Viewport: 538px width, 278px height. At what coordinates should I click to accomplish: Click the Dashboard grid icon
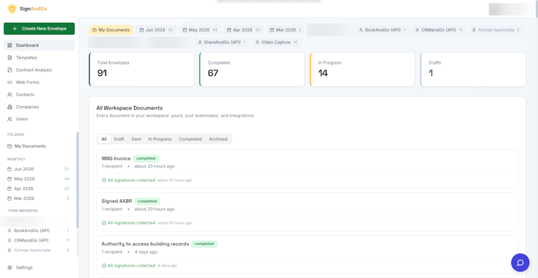tap(9, 45)
